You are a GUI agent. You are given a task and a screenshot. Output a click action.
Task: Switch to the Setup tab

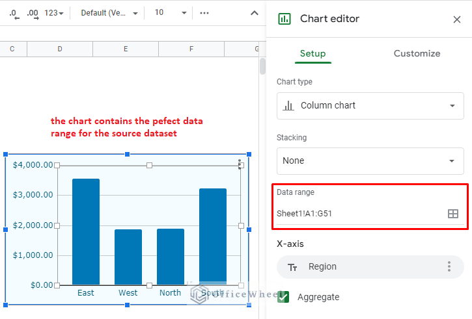[x=312, y=53]
